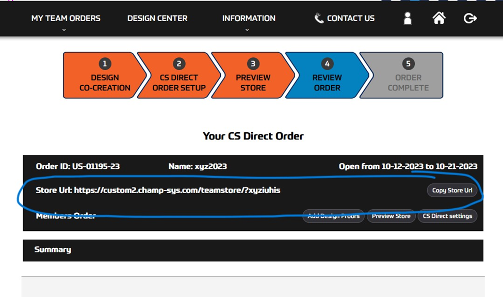Go to the Review Order step
Screen dimensions: 503x297
pos(327,75)
